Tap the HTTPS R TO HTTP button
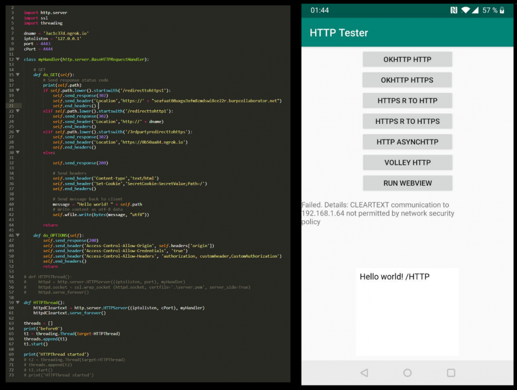Screen dimensions: 517x390 point(407,101)
